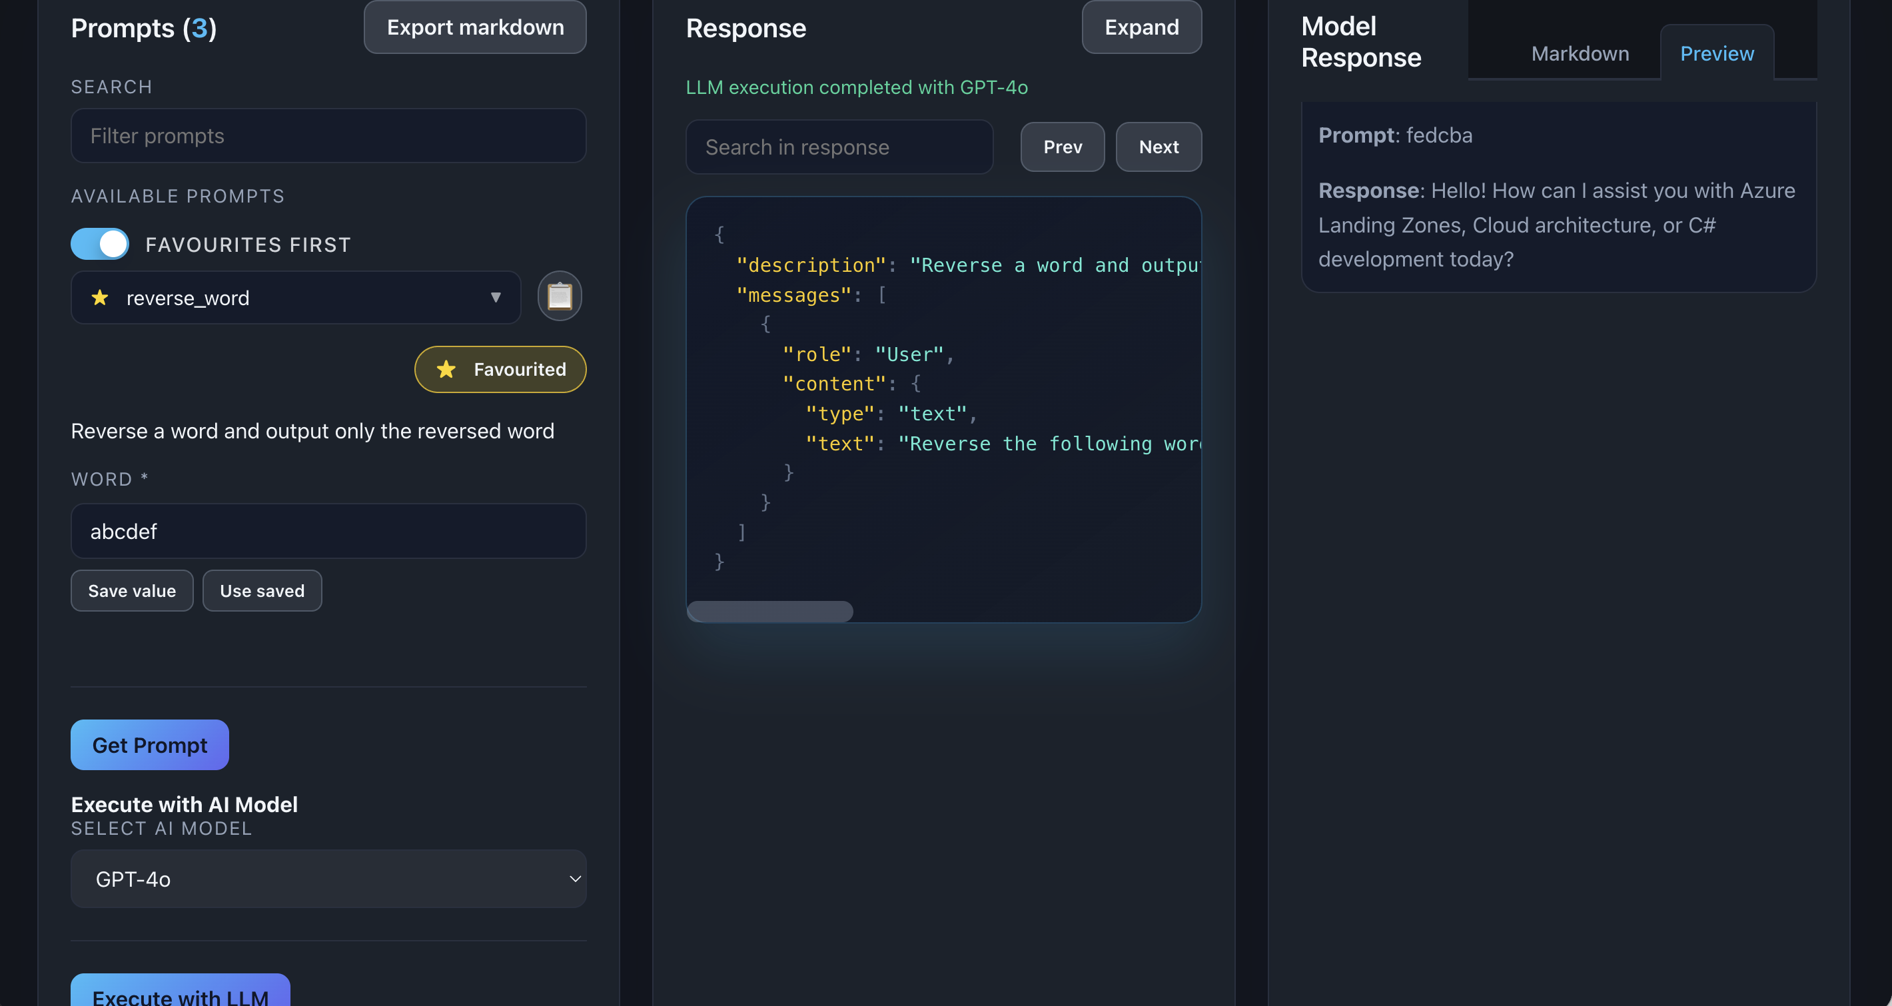Screen dimensions: 1892x1006
Task: Click the Search in response field
Action: tap(839, 147)
